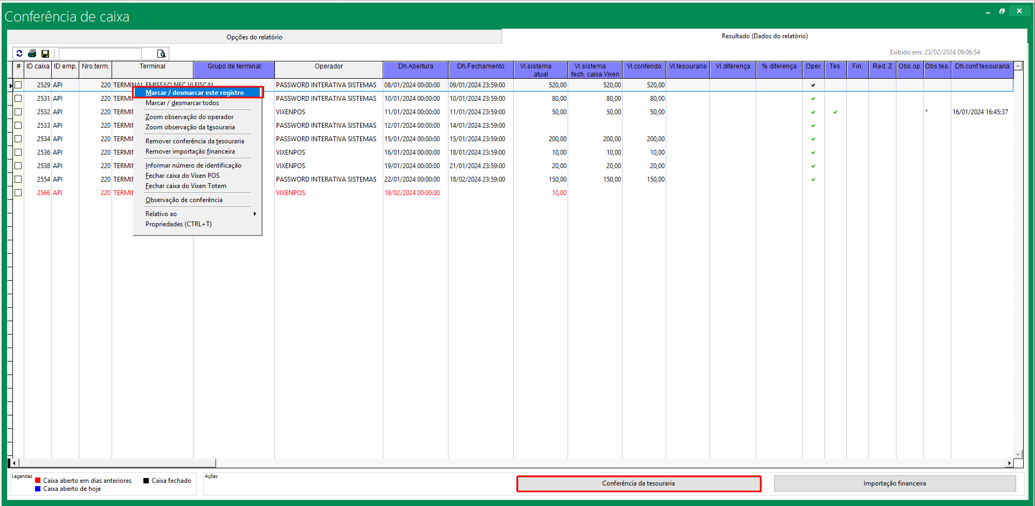Viewport: 1035px width, 506px height.
Task: Choose Fechar caixa do Vixen POS
Action: pyautogui.click(x=182, y=176)
